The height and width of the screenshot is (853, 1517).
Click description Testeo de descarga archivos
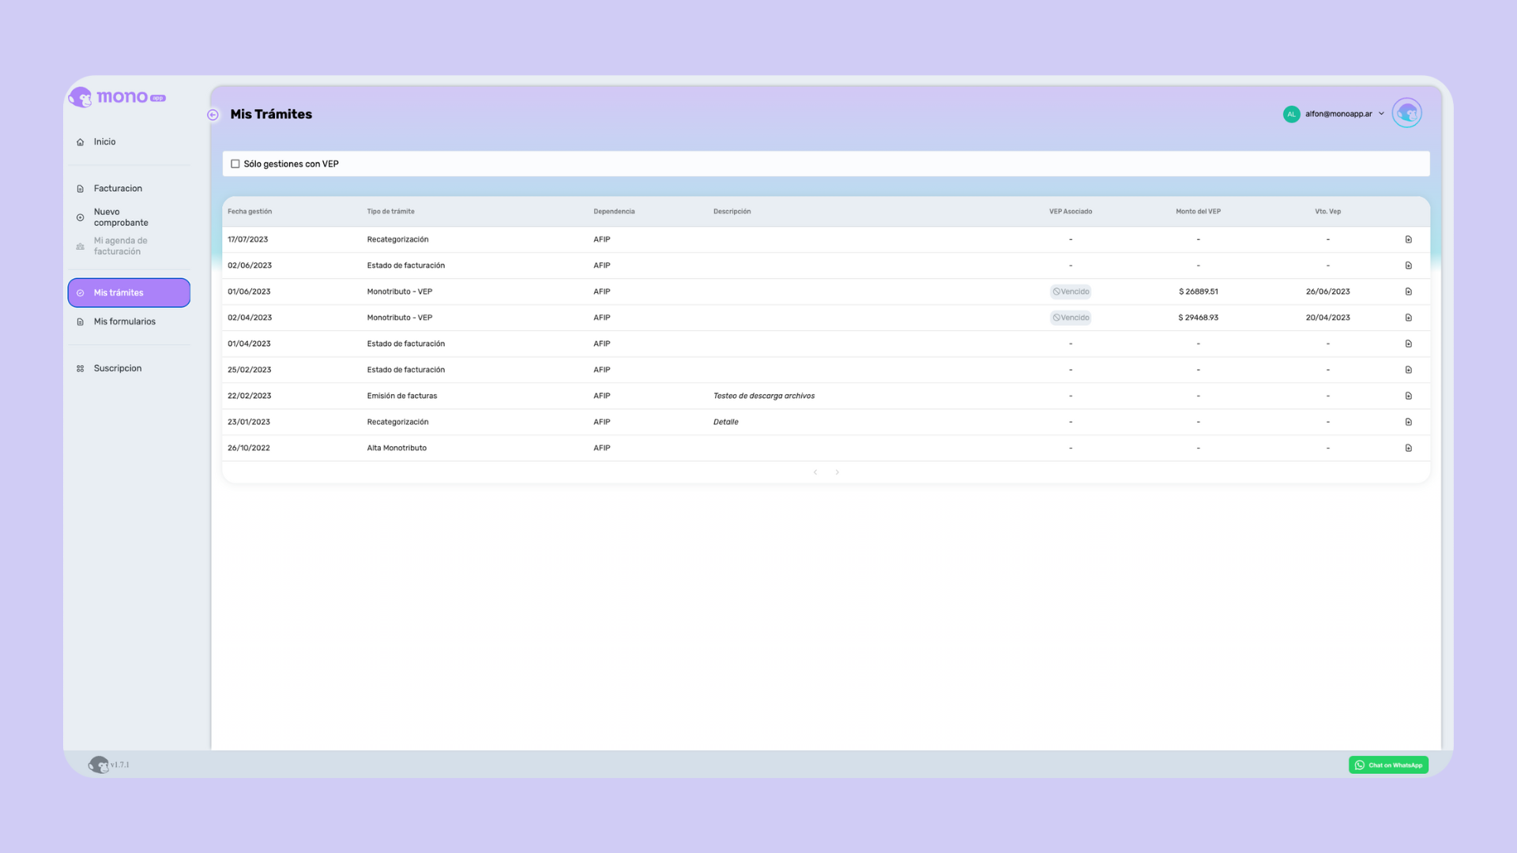coord(764,396)
